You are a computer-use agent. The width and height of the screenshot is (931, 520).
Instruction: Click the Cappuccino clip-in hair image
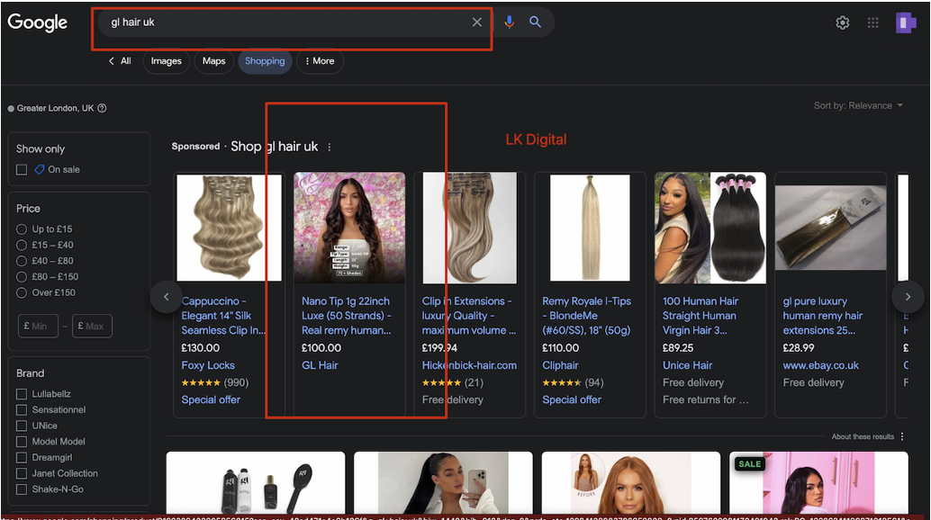click(230, 228)
